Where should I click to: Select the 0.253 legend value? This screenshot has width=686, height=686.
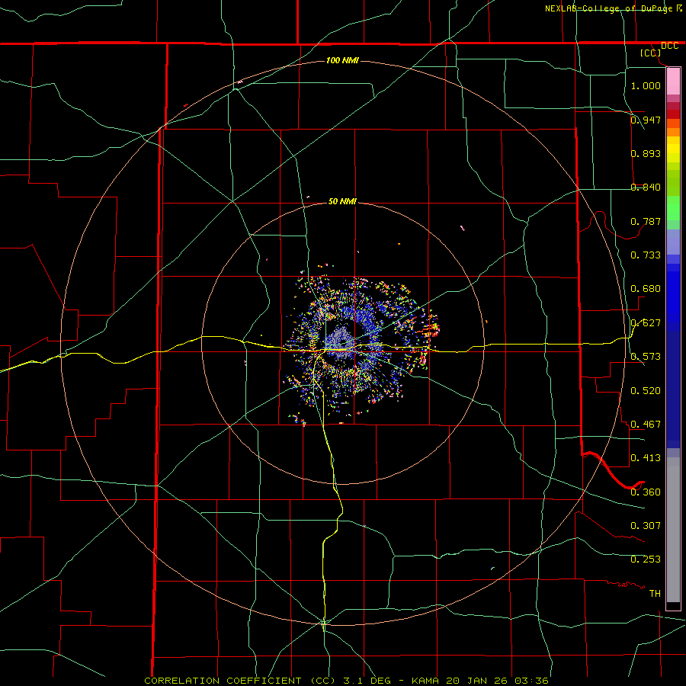point(646,559)
